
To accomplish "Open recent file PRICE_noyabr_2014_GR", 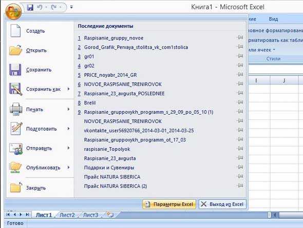I will click(x=110, y=75).
